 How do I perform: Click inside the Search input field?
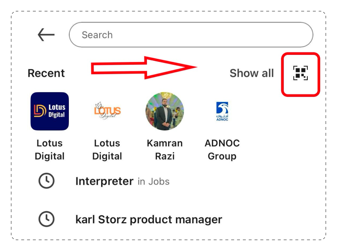click(190, 34)
